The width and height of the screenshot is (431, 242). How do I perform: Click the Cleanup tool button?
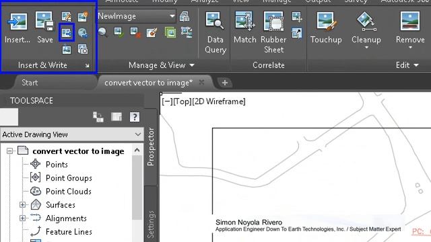(366, 28)
